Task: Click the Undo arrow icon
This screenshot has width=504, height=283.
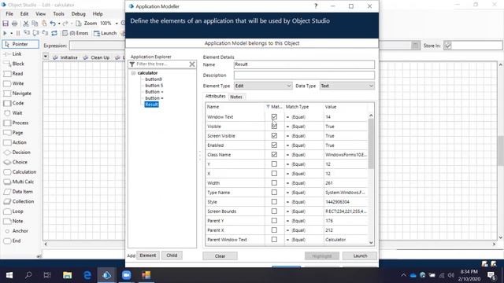Action: point(53,24)
